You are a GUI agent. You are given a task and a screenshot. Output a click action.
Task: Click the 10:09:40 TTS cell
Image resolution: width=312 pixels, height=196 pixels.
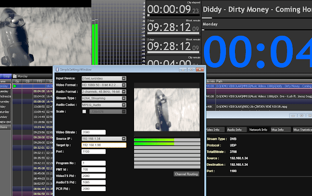39,112
